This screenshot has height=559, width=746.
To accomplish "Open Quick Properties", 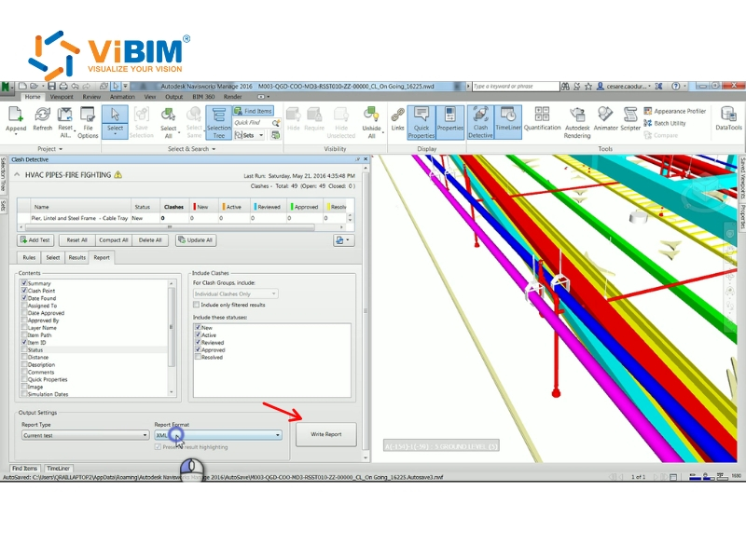I will (423, 119).
